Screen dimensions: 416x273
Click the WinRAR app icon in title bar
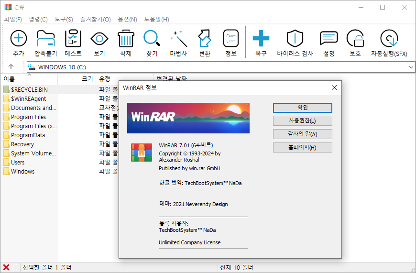click(x=8, y=7)
